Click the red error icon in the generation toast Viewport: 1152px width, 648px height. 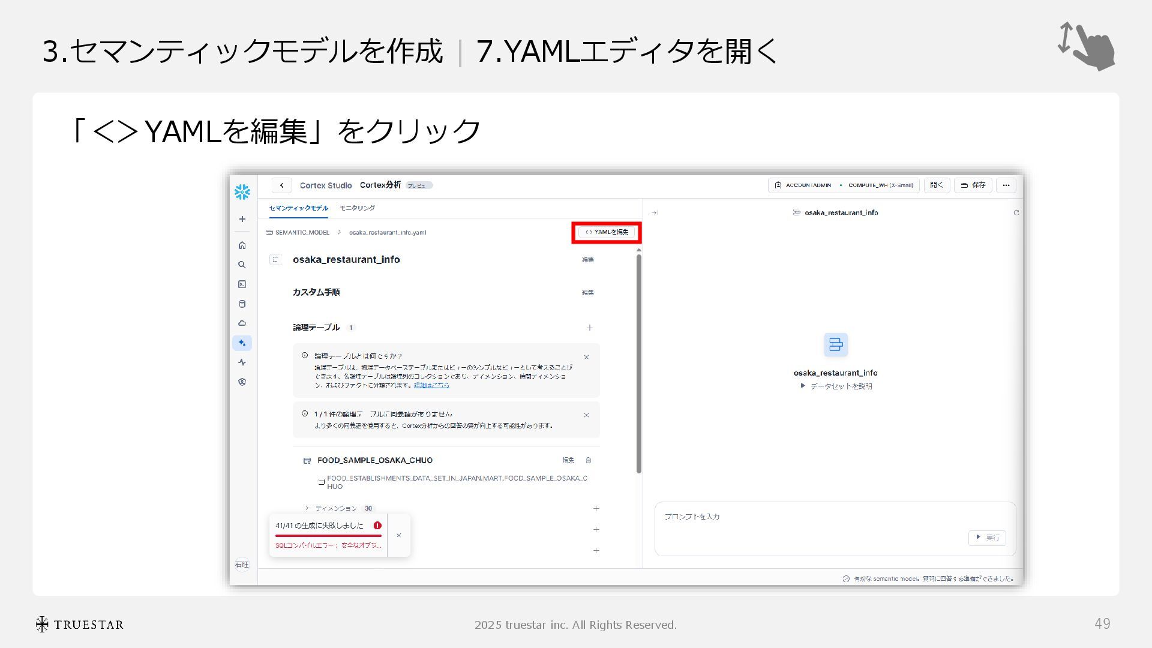[377, 526]
